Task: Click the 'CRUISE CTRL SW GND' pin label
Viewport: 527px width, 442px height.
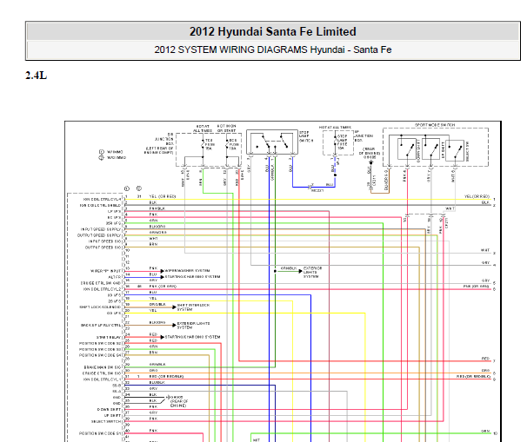Action: [101, 283]
